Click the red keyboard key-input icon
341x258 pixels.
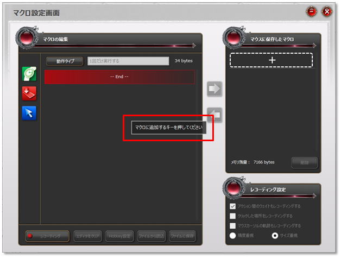(x=29, y=93)
